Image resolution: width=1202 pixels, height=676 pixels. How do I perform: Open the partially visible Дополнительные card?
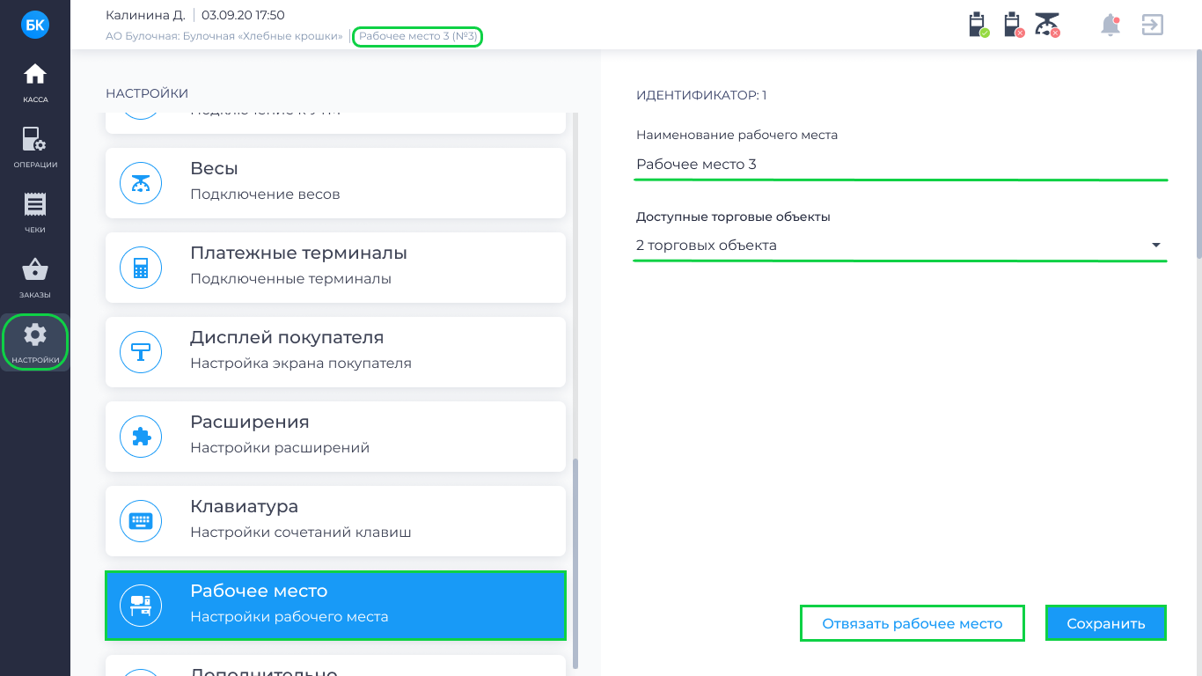[x=335, y=665]
